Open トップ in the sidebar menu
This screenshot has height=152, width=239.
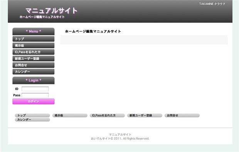click(34, 39)
